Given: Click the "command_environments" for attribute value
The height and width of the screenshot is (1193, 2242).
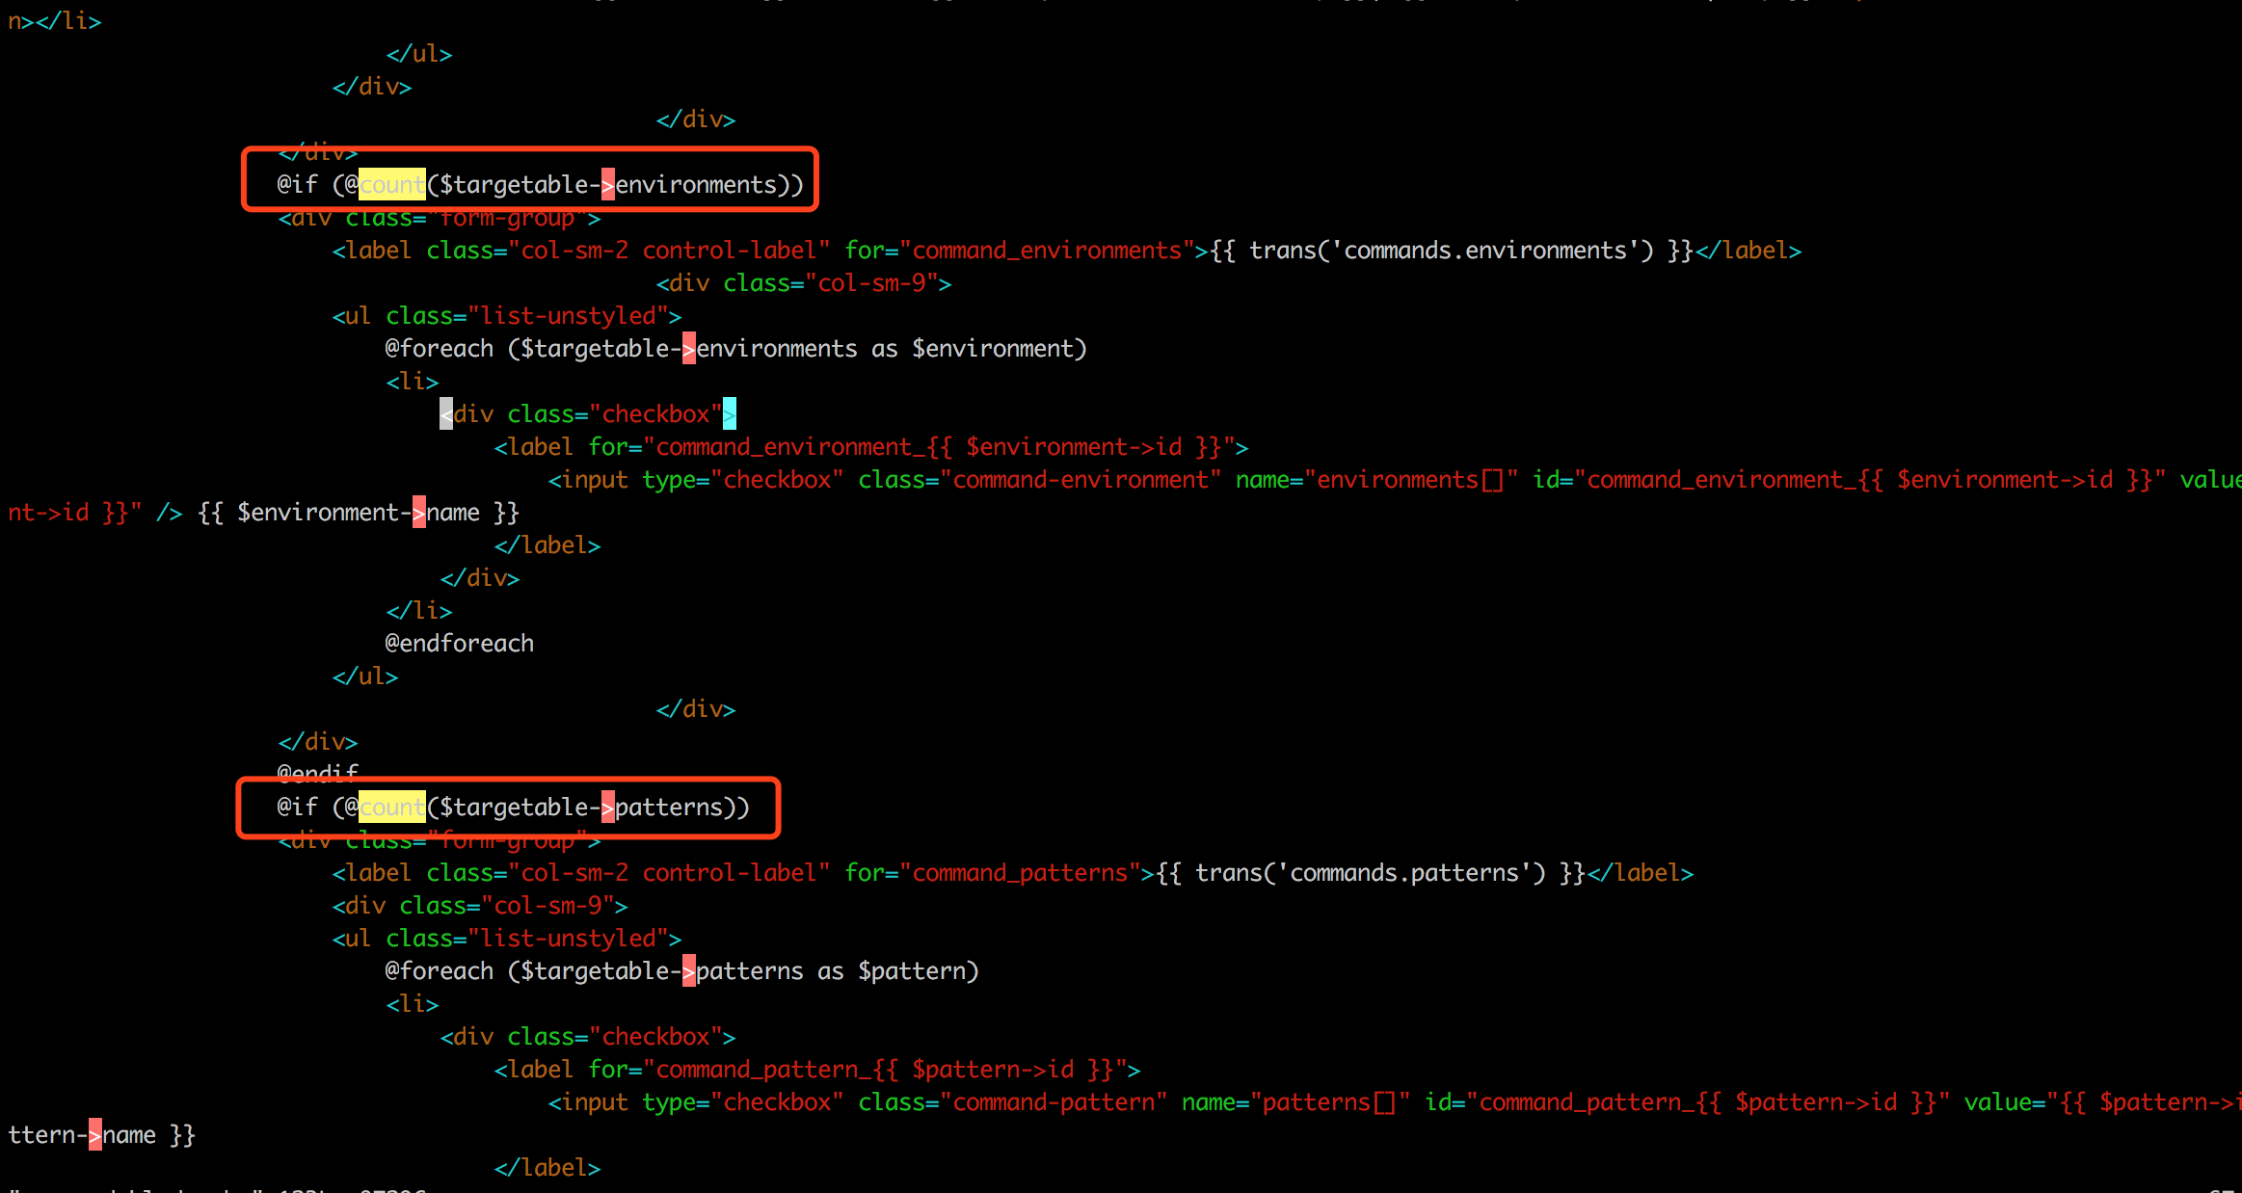Looking at the screenshot, I should point(1047,250).
